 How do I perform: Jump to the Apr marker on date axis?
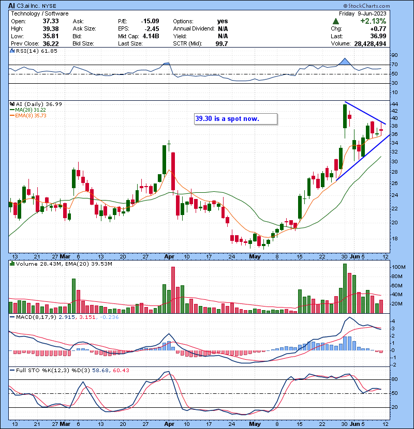click(x=169, y=256)
